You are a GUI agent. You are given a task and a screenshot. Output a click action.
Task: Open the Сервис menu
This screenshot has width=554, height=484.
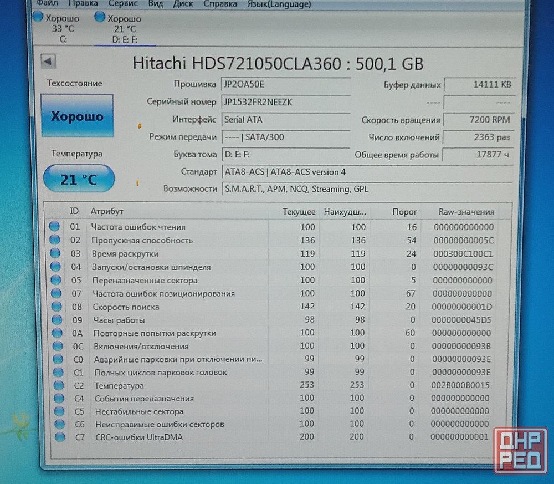click(123, 4)
